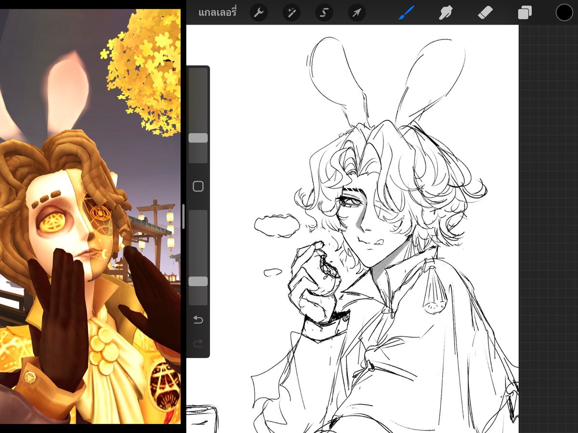
Task: Tap the square modify button in sidebar
Action: [198, 186]
